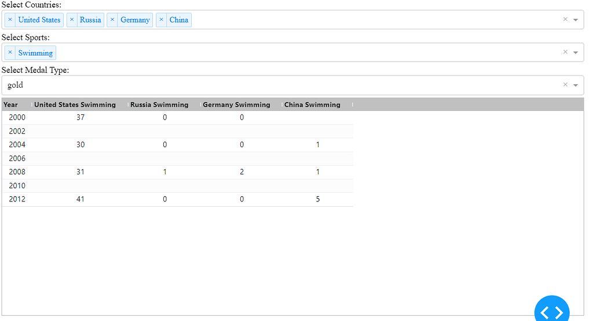
Task: Click the Russia tag label
Action: point(90,20)
